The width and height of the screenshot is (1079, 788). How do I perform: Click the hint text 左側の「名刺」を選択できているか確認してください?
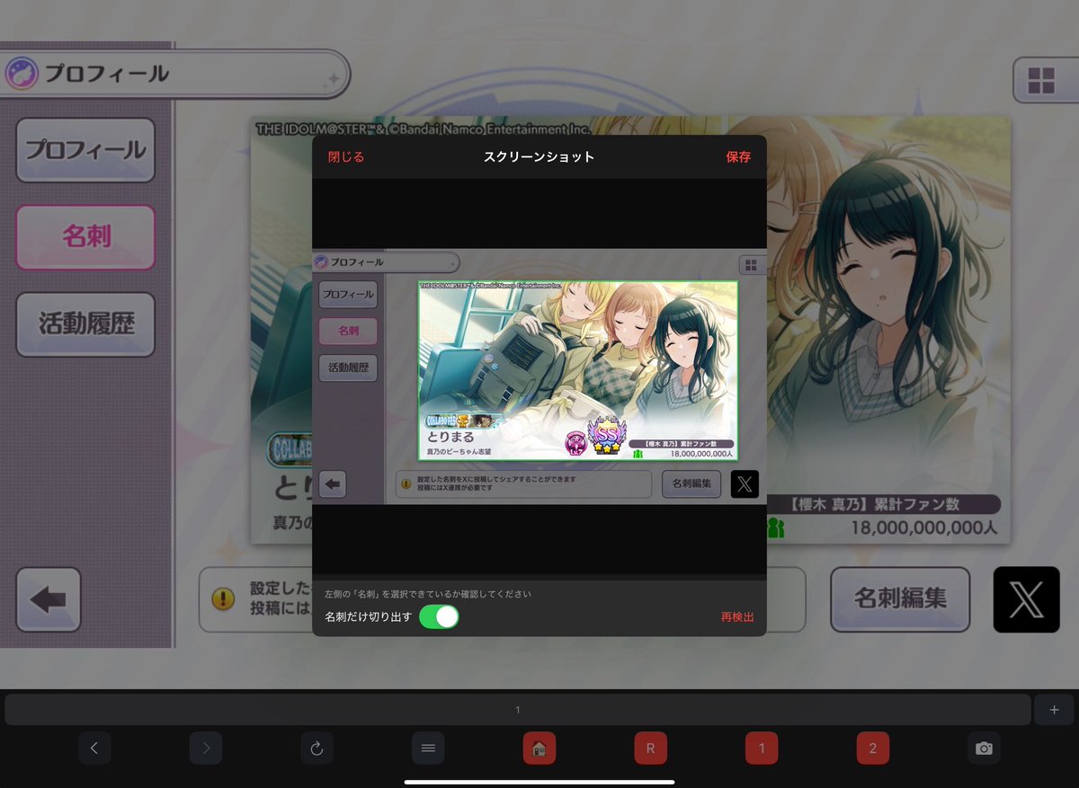[x=428, y=594]
